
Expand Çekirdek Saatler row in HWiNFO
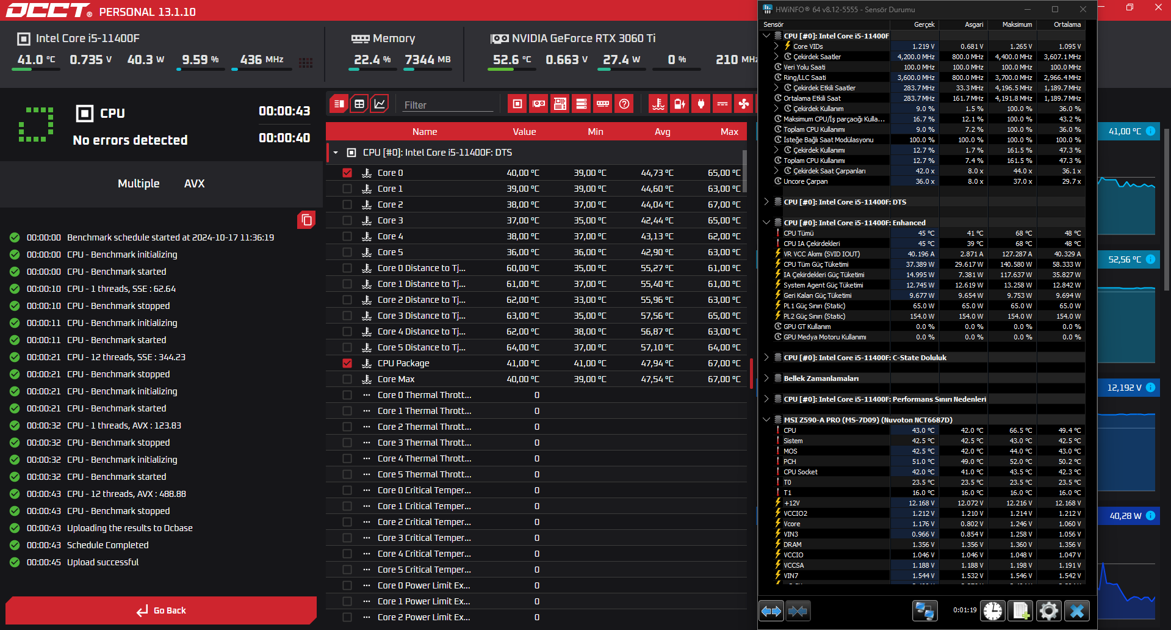click(x=776, y=57)
